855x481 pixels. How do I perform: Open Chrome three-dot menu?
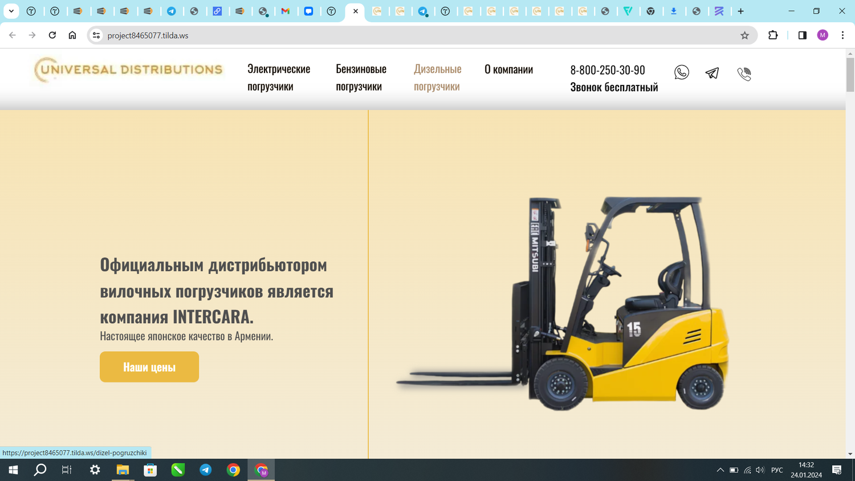[x=842, y=35]
